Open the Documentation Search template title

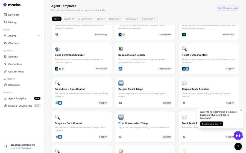tap(131, 55)
